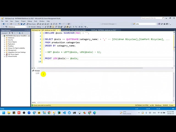Click the Parse checkmark icon
The image size is (176, 132).
[x=45, y=27]
